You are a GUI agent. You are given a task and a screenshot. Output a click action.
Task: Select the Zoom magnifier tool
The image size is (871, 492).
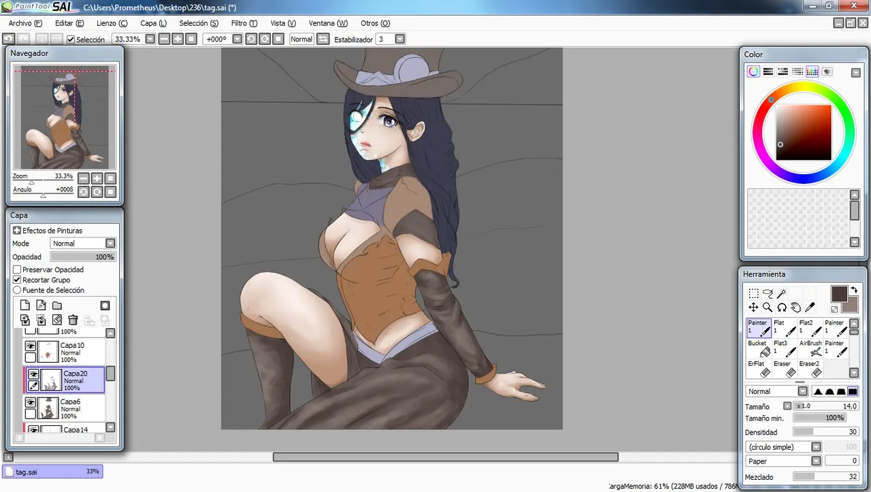pyautogui.click(x=768, y=308)
